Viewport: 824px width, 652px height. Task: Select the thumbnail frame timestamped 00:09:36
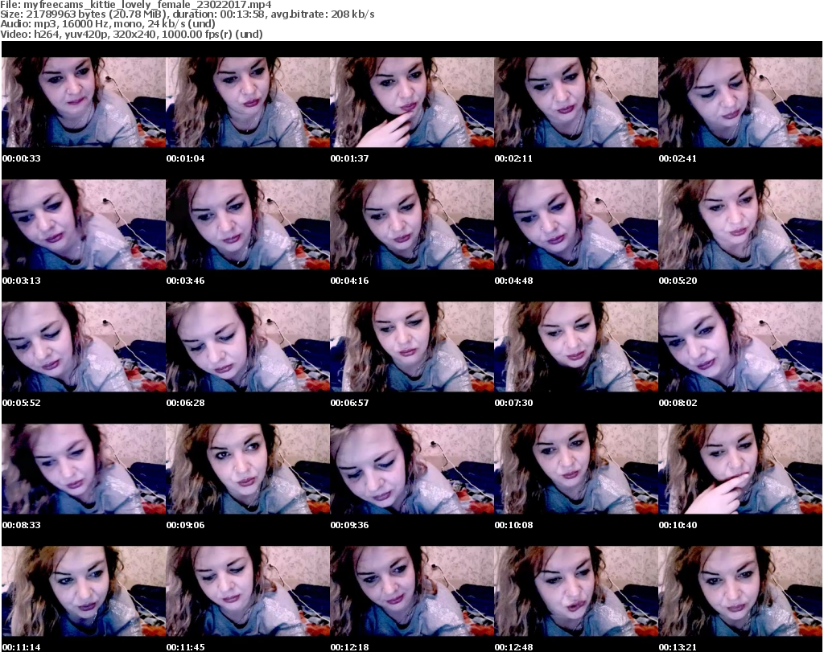pyautogui.click(x=412, y=470)
